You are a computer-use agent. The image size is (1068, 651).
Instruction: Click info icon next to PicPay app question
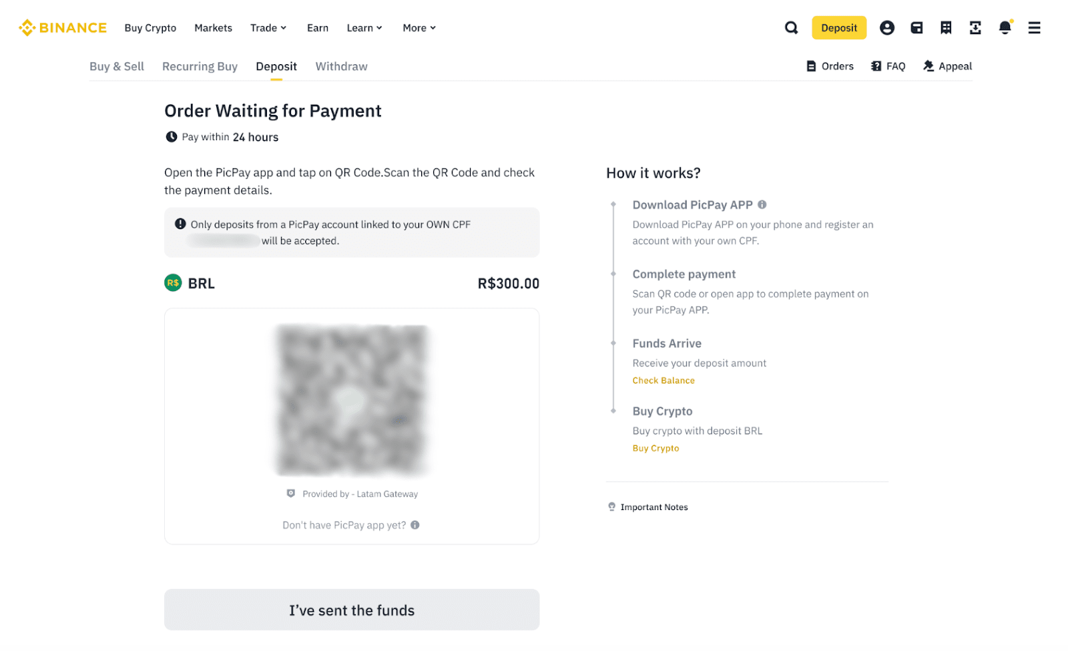415,525
